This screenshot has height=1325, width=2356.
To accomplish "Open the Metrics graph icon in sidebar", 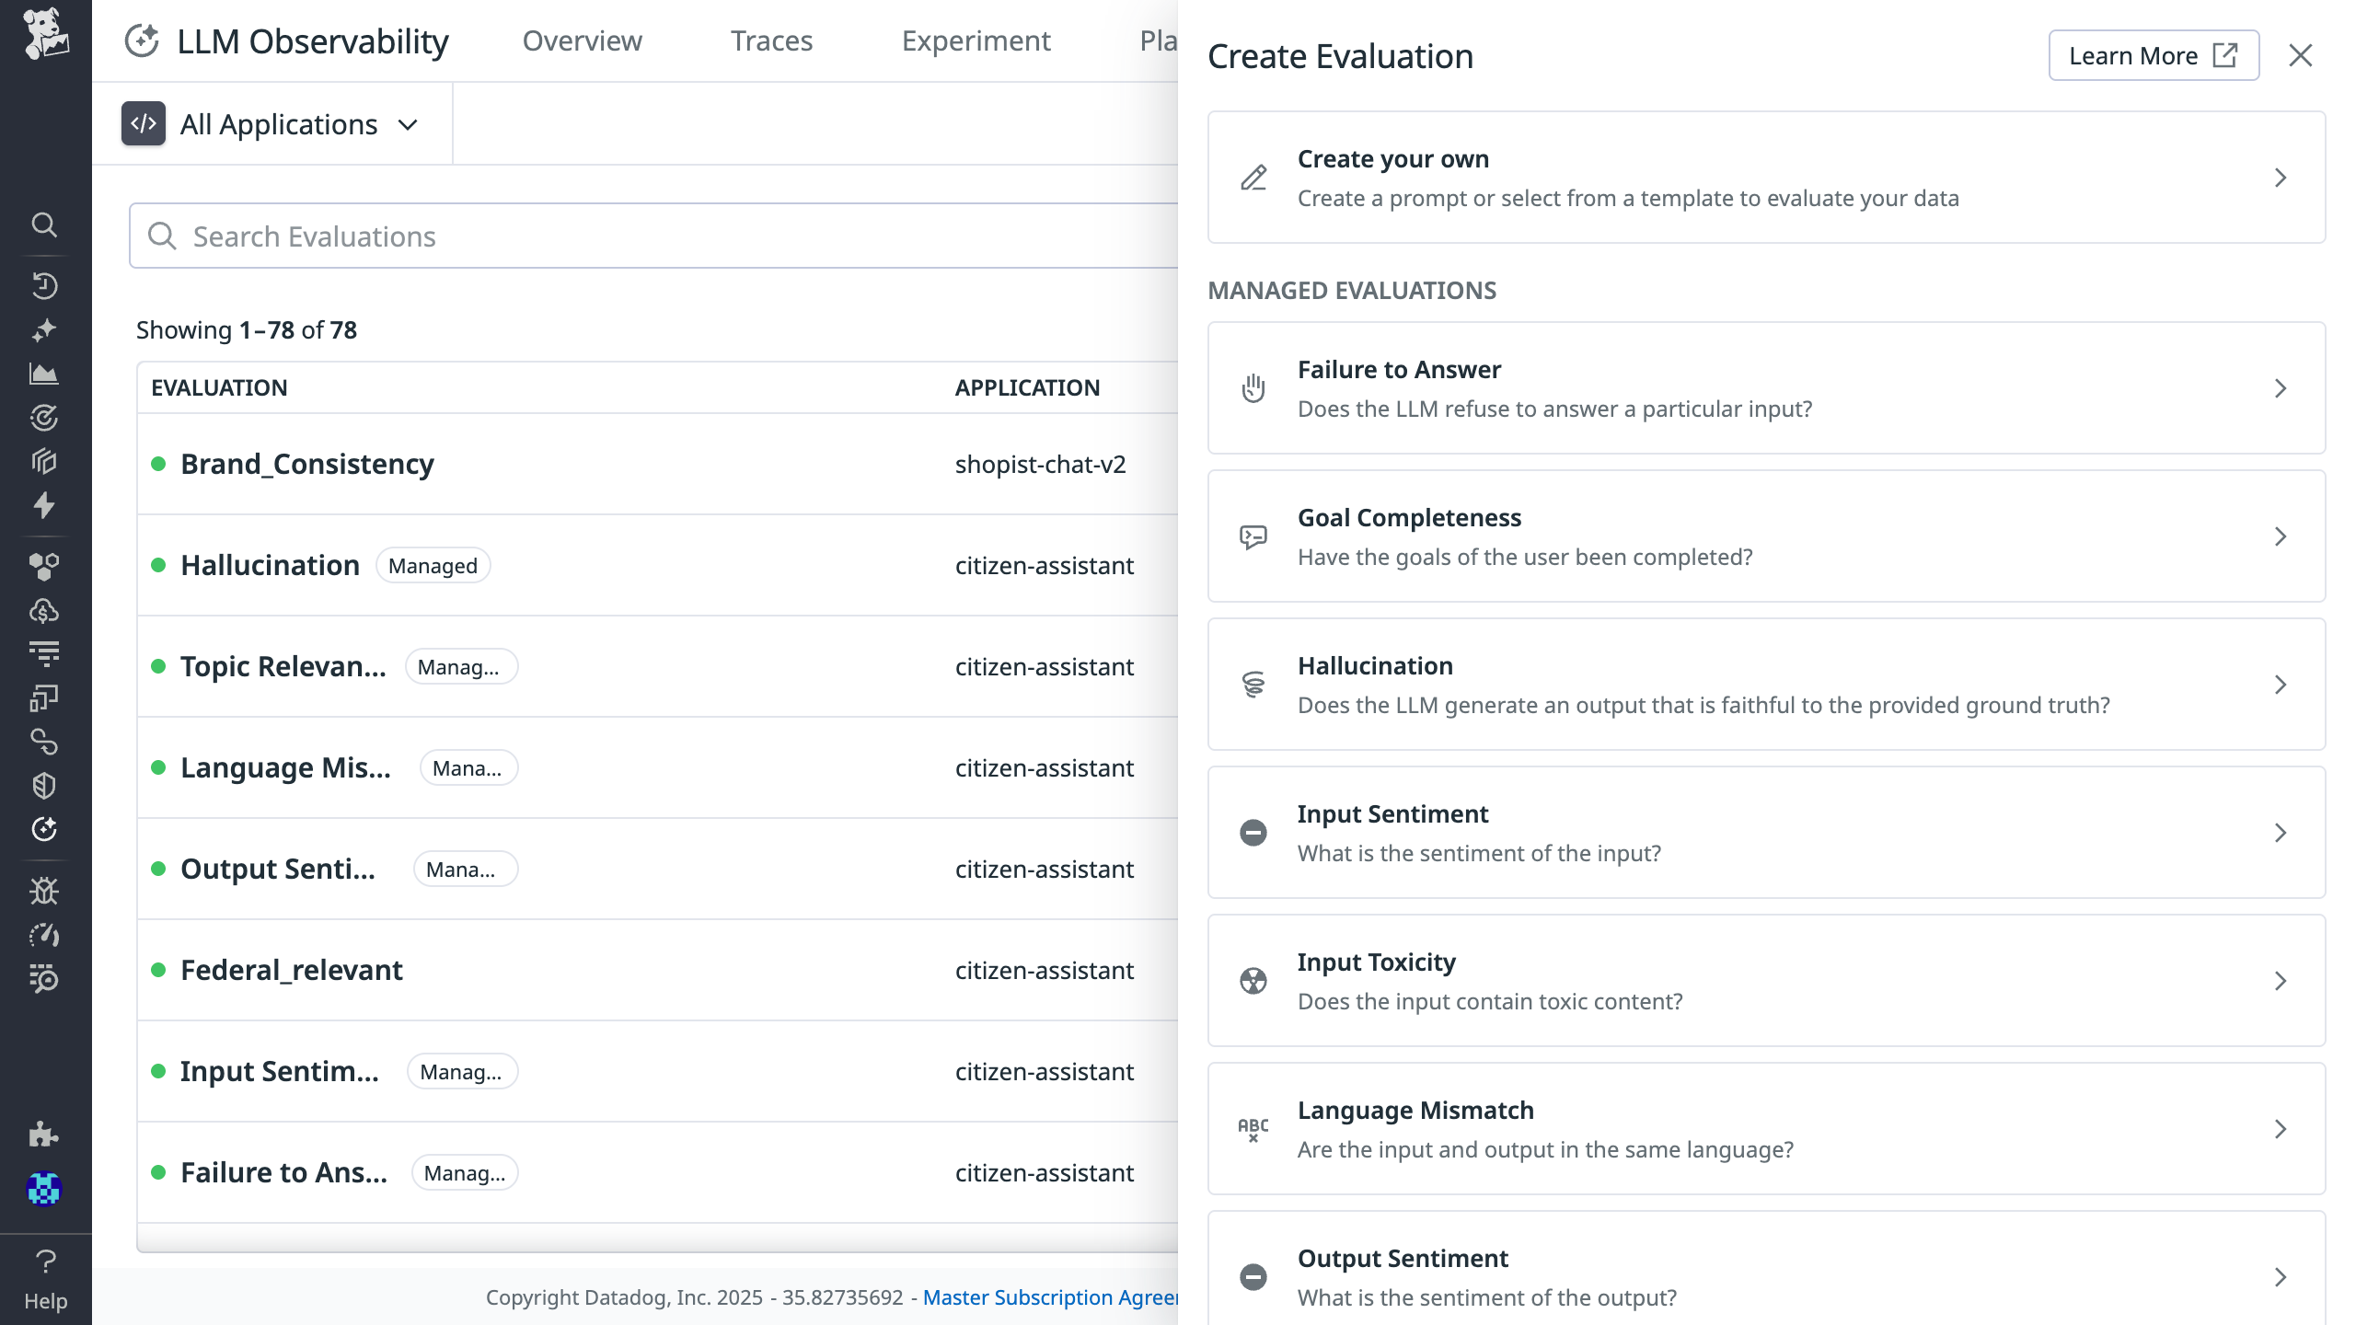I will point(44,374).
